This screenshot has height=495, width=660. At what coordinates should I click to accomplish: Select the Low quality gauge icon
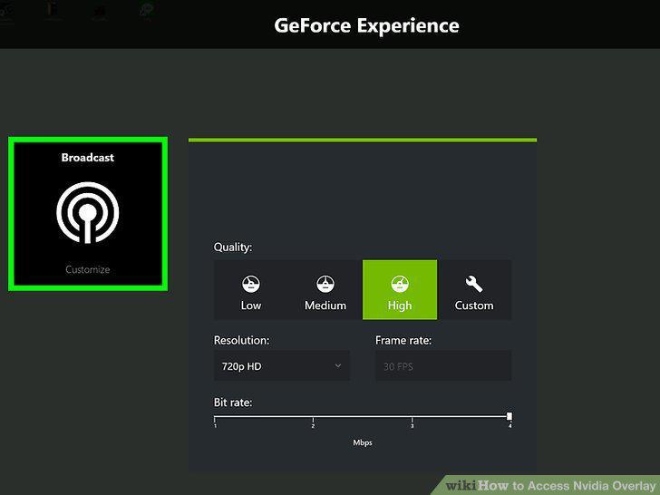point(251,284)
